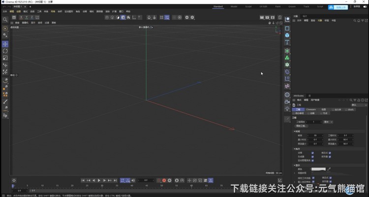This screenshot has height=197, width=369.
Task: Select the Move tool in left toolbar
Action: (5, 44)
